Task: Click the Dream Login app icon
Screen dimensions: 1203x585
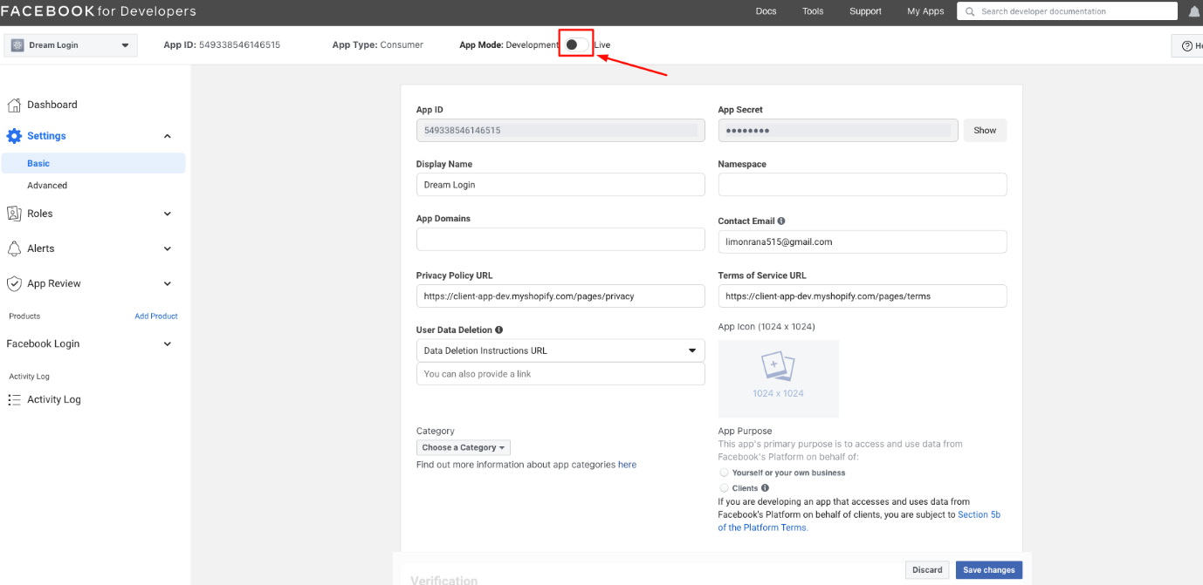Action: [17, 45]
